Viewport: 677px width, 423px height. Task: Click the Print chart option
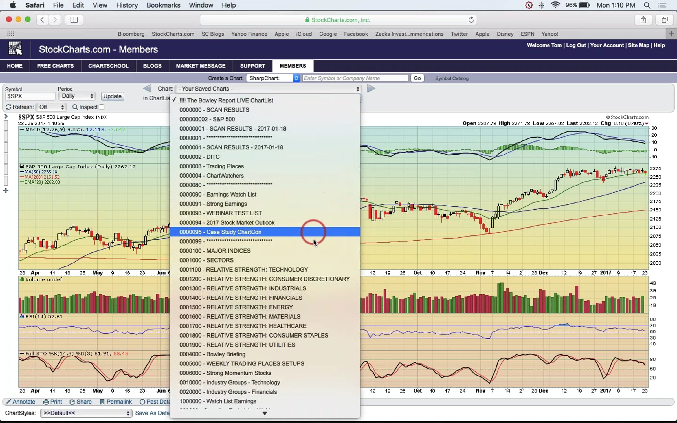pyautogui.click(x=52, y=402)
